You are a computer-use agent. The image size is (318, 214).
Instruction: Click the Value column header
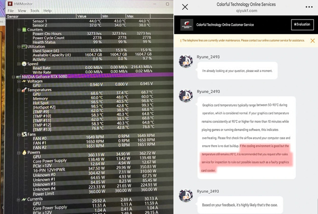point(89,16)
